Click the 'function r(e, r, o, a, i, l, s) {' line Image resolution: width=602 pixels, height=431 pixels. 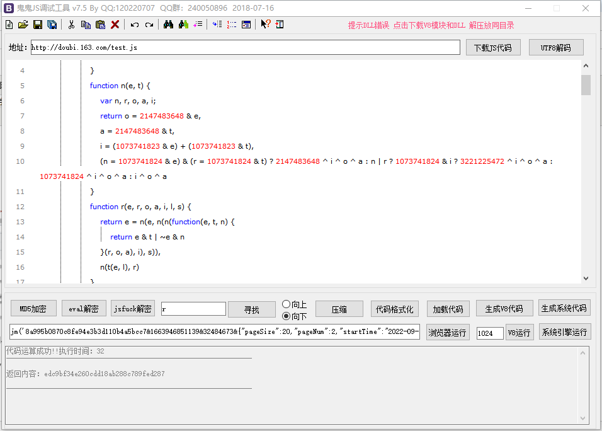coord(140,207)
